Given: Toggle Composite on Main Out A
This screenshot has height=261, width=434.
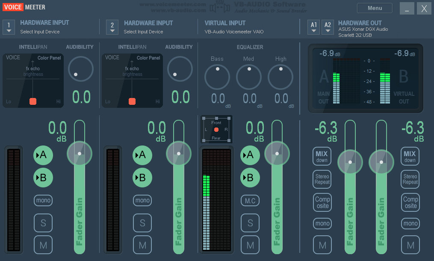Looking at the screenshot, I should click(322, 202).
